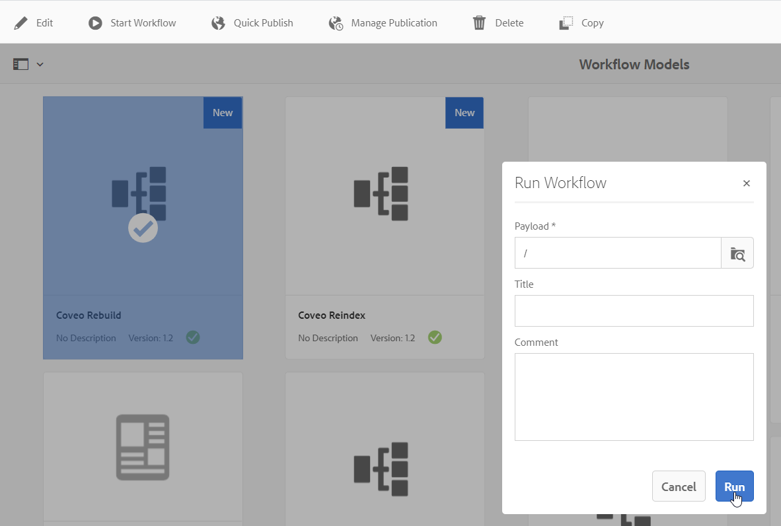Click the Workflow Models heading
781x526 pixels.
[634, 64]
